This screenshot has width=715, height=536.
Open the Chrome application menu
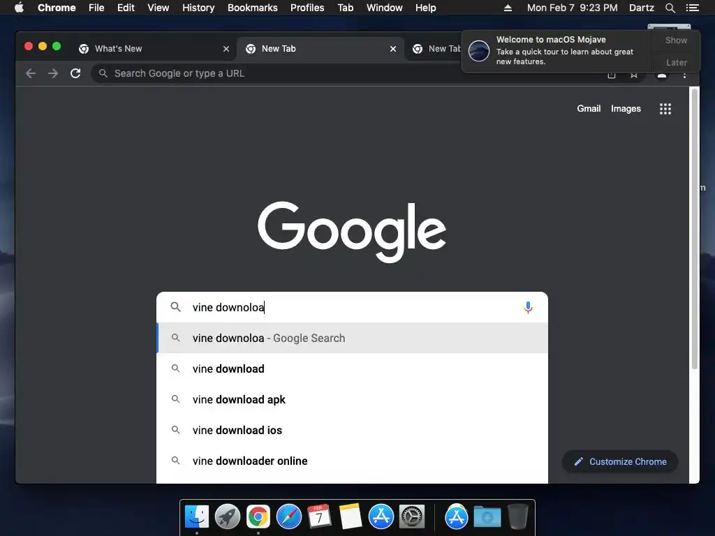click(57, 8)
